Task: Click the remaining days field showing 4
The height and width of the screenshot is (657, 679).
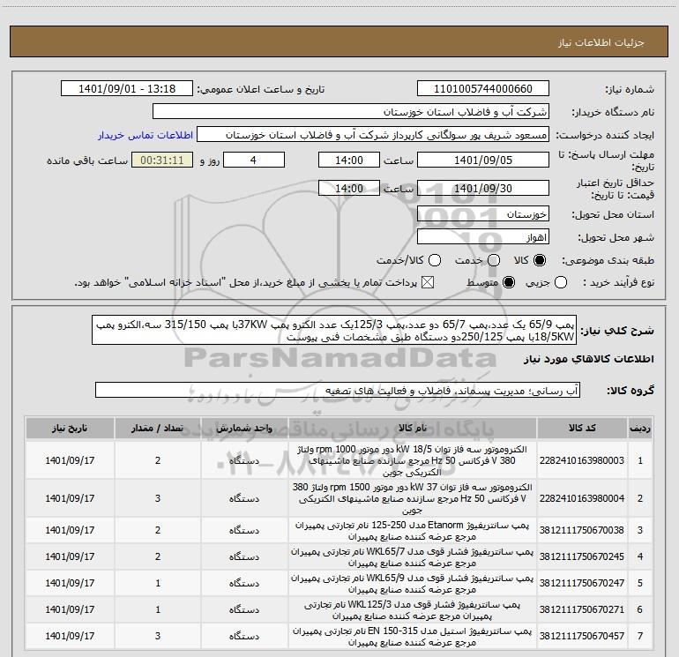Action: point(254,161)
